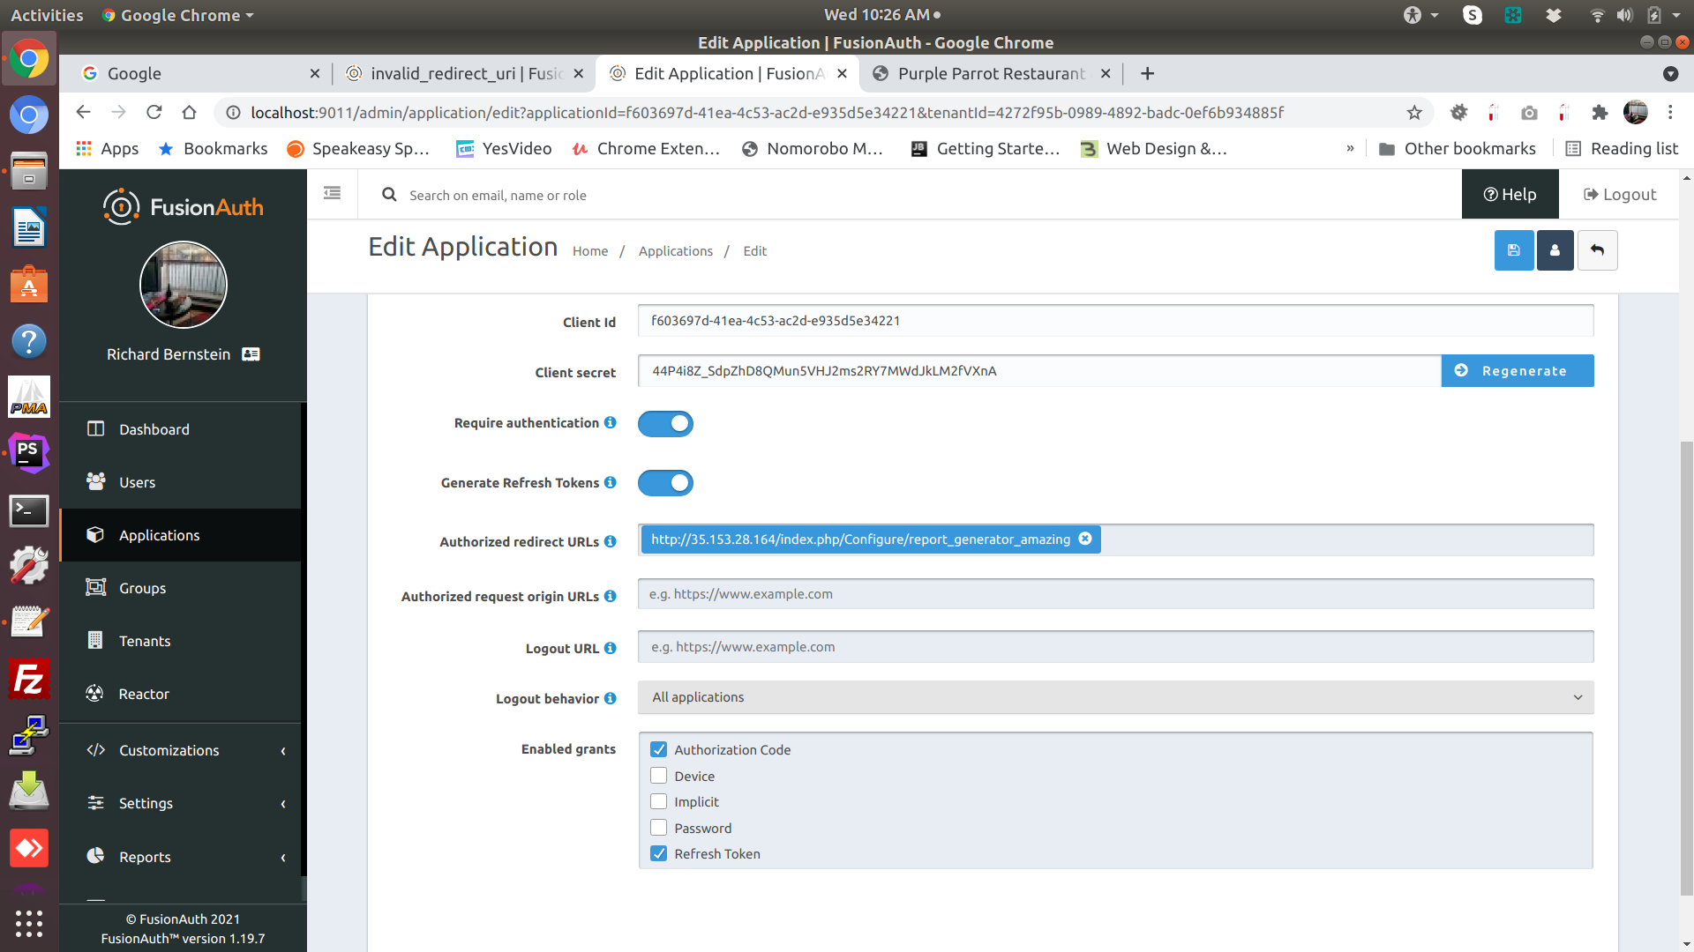Open the Logout behavior dropdown
1694x952 pixels.
[1115, 697]
